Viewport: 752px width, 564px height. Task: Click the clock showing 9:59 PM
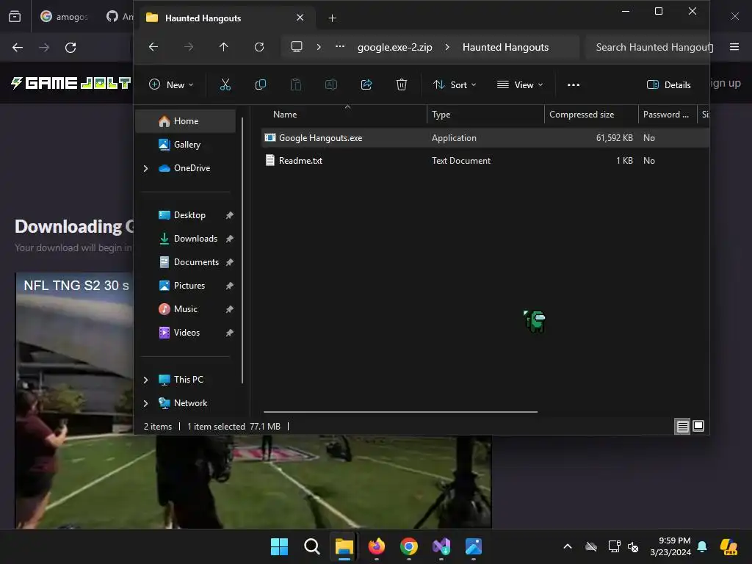pos(674,540)
